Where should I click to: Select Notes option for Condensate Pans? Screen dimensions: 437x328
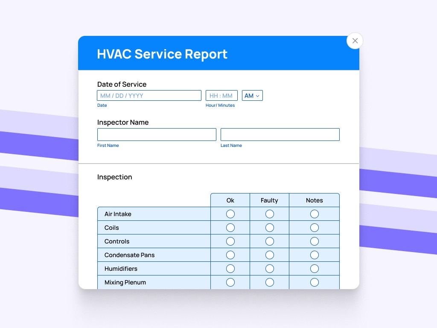pos(315,255)
